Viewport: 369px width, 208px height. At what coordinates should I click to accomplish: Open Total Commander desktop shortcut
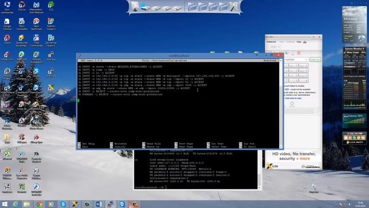[x=36, y=40]
